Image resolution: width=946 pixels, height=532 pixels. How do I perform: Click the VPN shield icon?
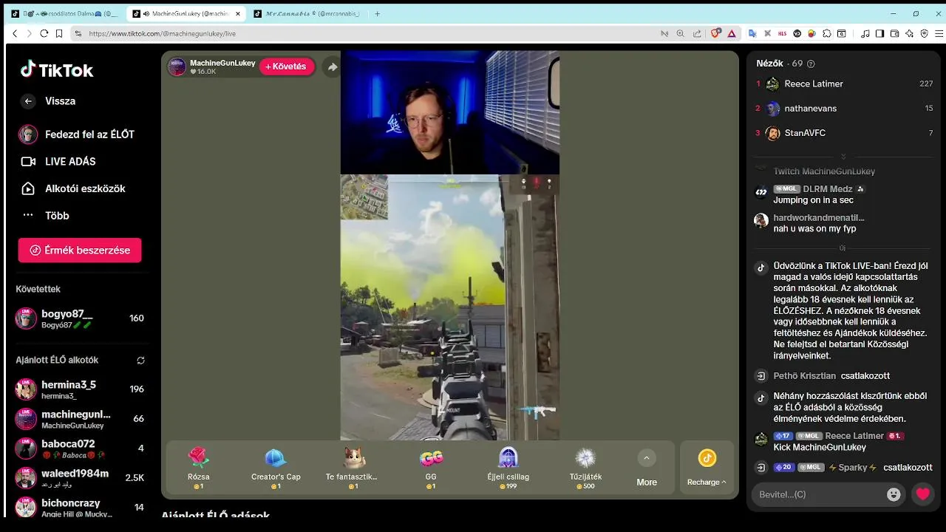tap(925, 34)
